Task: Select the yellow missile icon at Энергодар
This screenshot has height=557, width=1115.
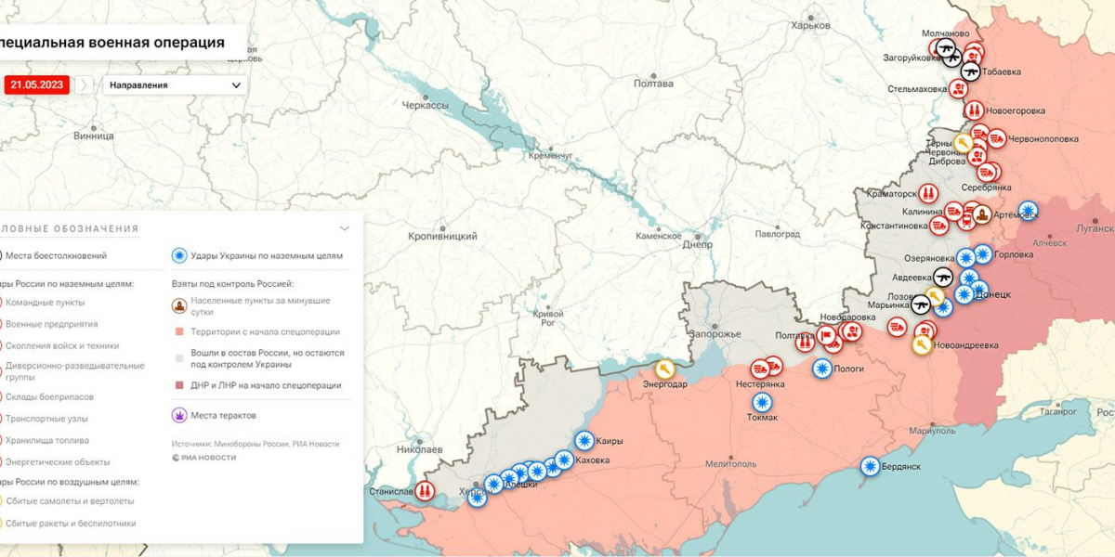Action: (x=665, y=369)
